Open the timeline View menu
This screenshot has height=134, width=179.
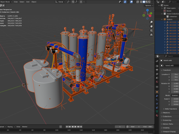[x=18, y=127]
